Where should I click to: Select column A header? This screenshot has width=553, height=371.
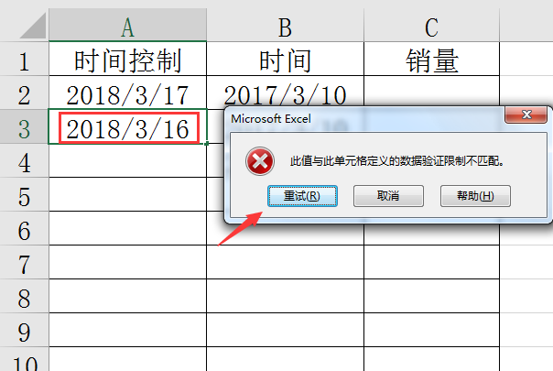point(127,25)
